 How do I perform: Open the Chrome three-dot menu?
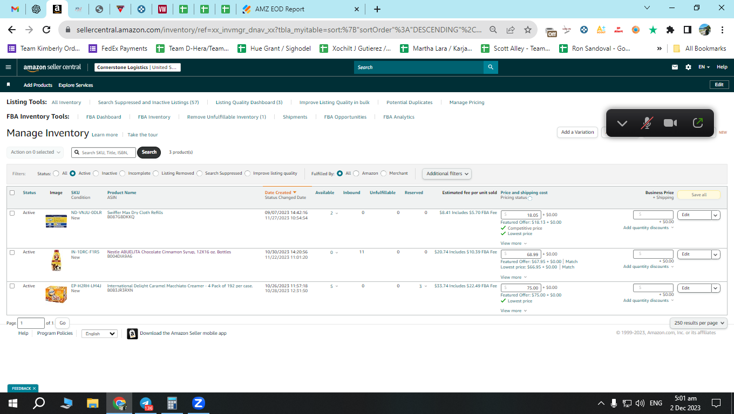click(x=722, y=30)
